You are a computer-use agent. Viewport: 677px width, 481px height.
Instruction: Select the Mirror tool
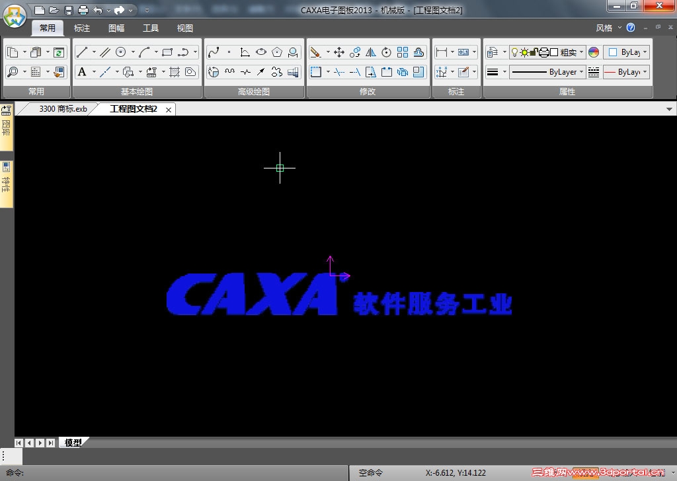371,52
